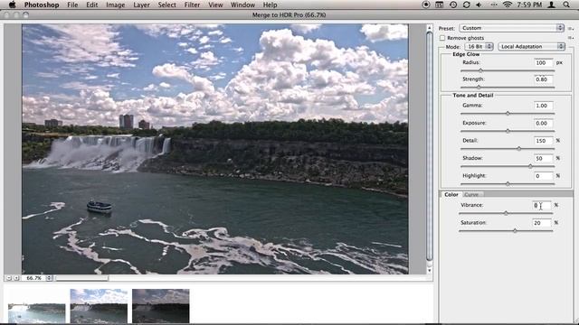Viewport: 579px width, 325px height.
Task: Open the Preset dropdown showing Custom
Action: click(x=511, y=28)
